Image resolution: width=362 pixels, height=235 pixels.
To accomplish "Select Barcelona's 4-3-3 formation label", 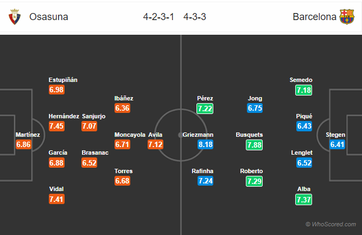I will coord(195,17).
